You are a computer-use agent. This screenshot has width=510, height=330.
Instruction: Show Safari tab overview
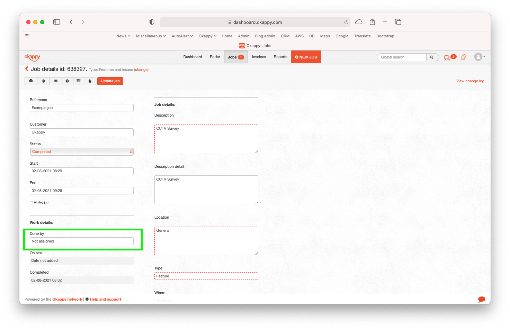[398, 22]
